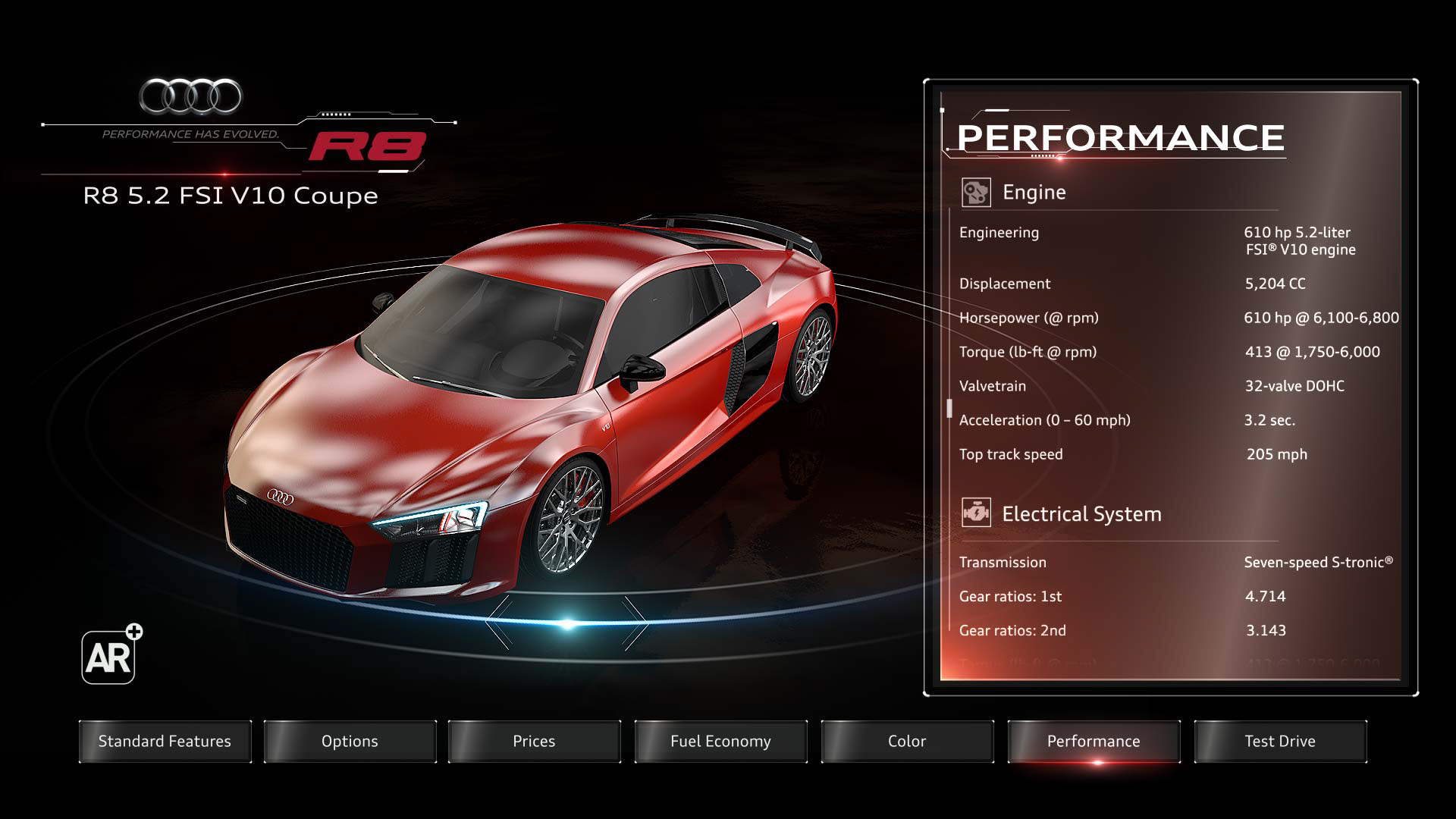Click the Electrical System section icon
Image resolution: width=1456 pixels, height=819 pixels.
(x=975, y=513)
